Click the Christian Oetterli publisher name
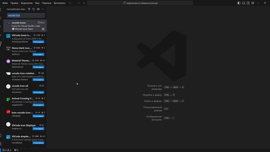 (20, 80)
